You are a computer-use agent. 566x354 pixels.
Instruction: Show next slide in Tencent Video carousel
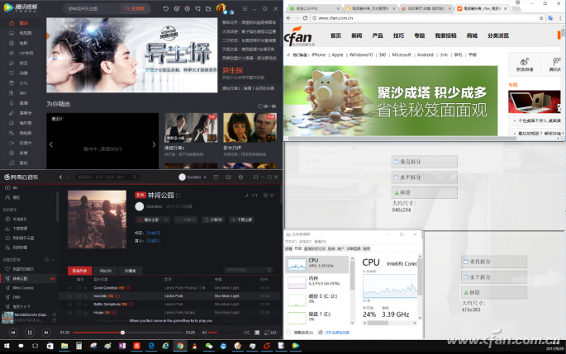[x=154, y=144]
